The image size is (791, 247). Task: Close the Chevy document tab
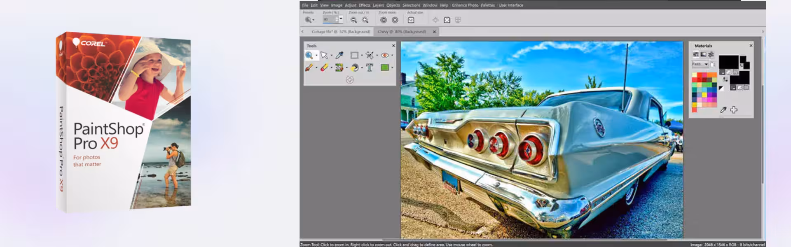coord(434,32)
